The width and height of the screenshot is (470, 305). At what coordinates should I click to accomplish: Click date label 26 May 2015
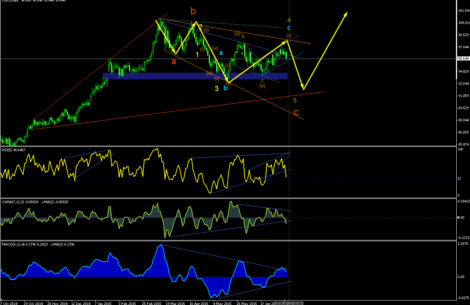(246, 303)
